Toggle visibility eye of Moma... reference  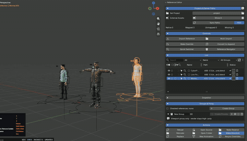coord(169,78)
